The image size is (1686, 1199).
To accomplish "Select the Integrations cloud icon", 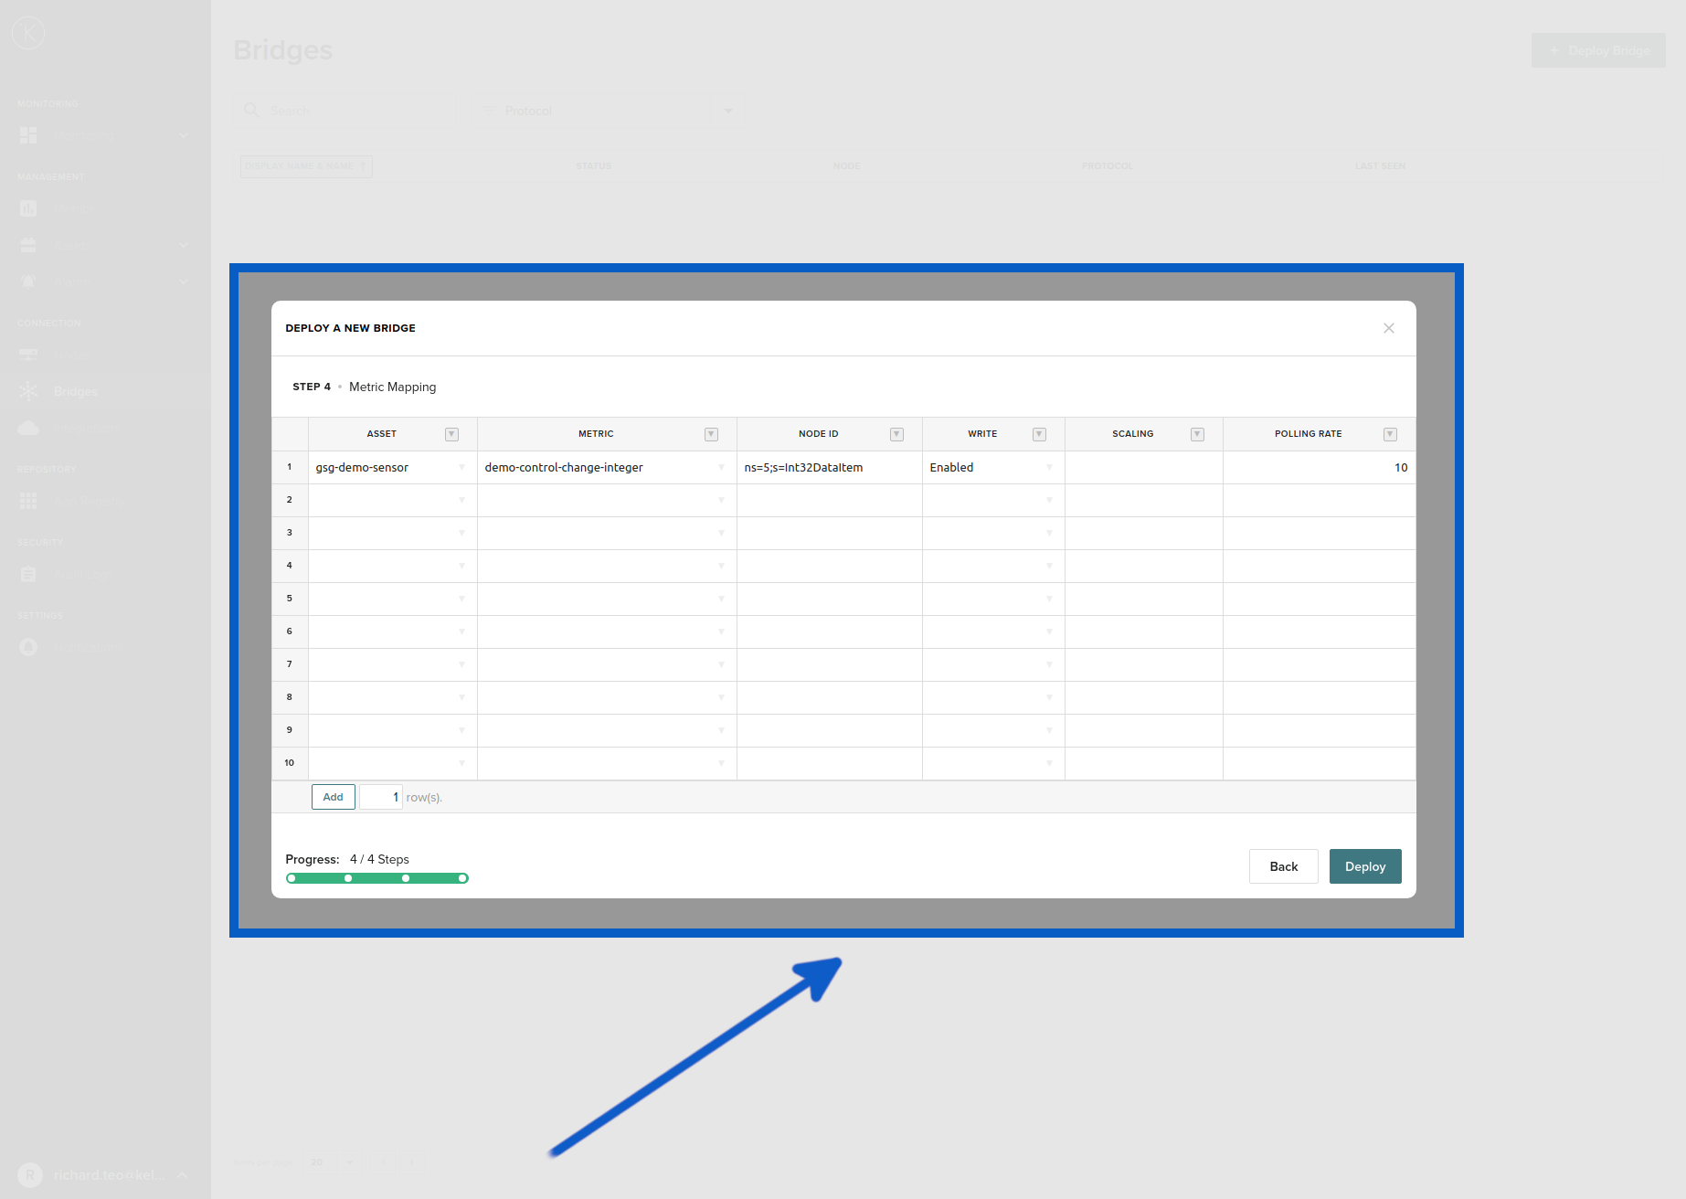I will (28, 427).
